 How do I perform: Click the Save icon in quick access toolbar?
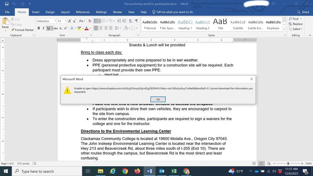coord(5,4)
